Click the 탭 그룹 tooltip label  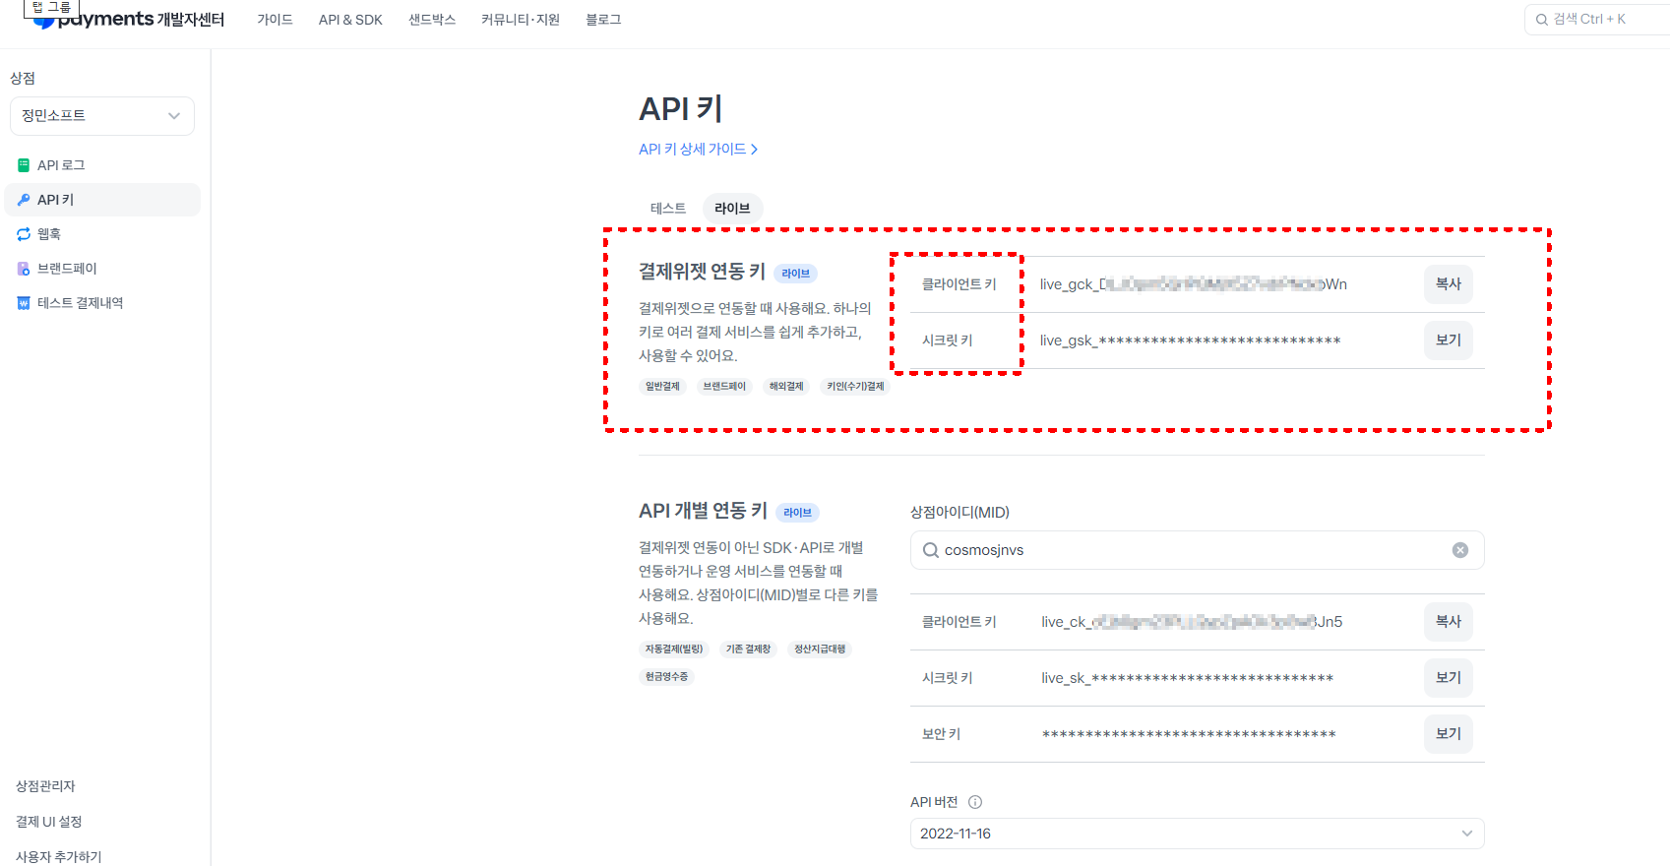[51, 8]
